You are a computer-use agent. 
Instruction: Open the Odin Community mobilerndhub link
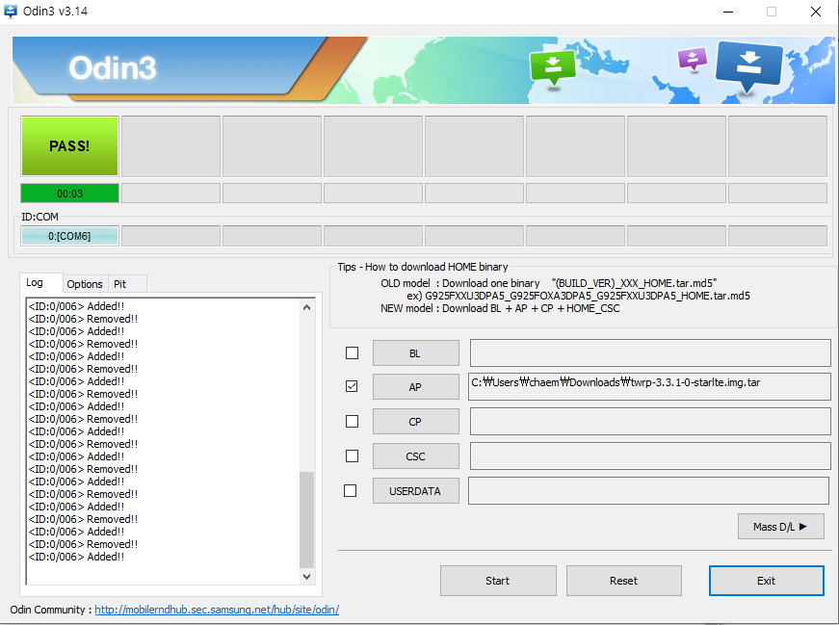point(217,610)
